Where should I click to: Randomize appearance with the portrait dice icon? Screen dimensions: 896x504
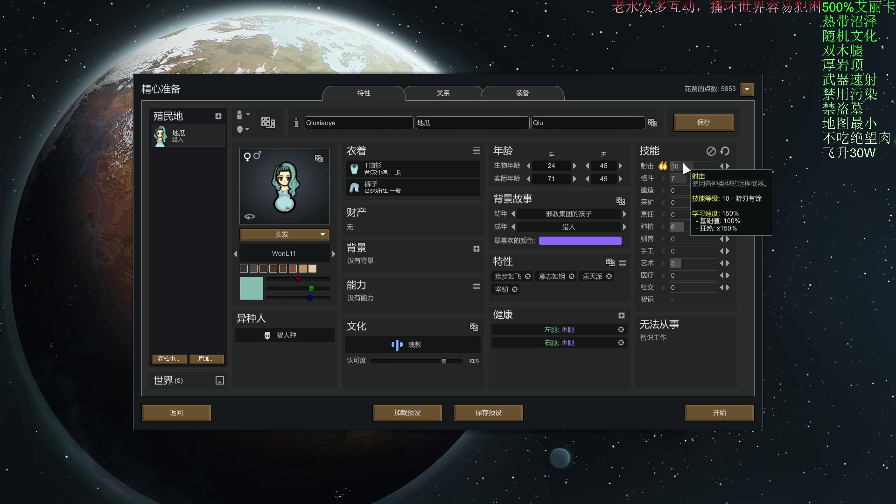click(x=319, y=159)
